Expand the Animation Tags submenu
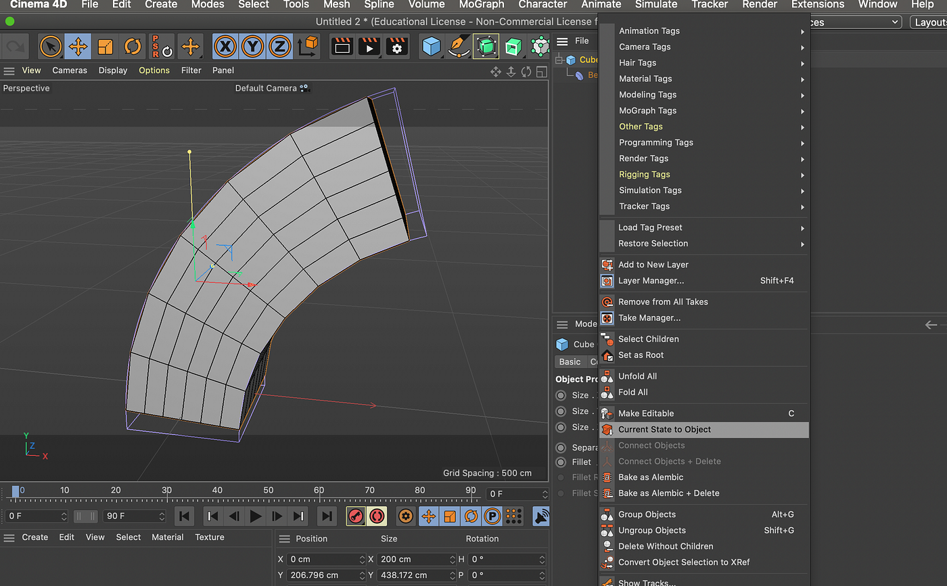 pyautogui.click(x=704, y=31)
